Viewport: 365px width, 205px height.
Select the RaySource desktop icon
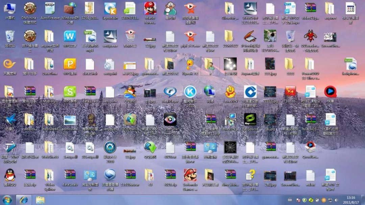[x=250, y=119]
